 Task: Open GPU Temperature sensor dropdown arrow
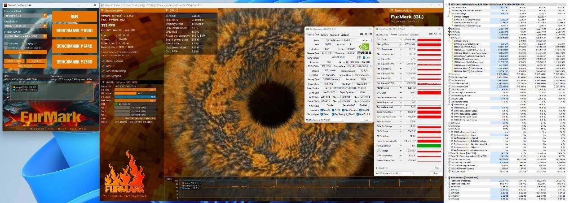401,49
